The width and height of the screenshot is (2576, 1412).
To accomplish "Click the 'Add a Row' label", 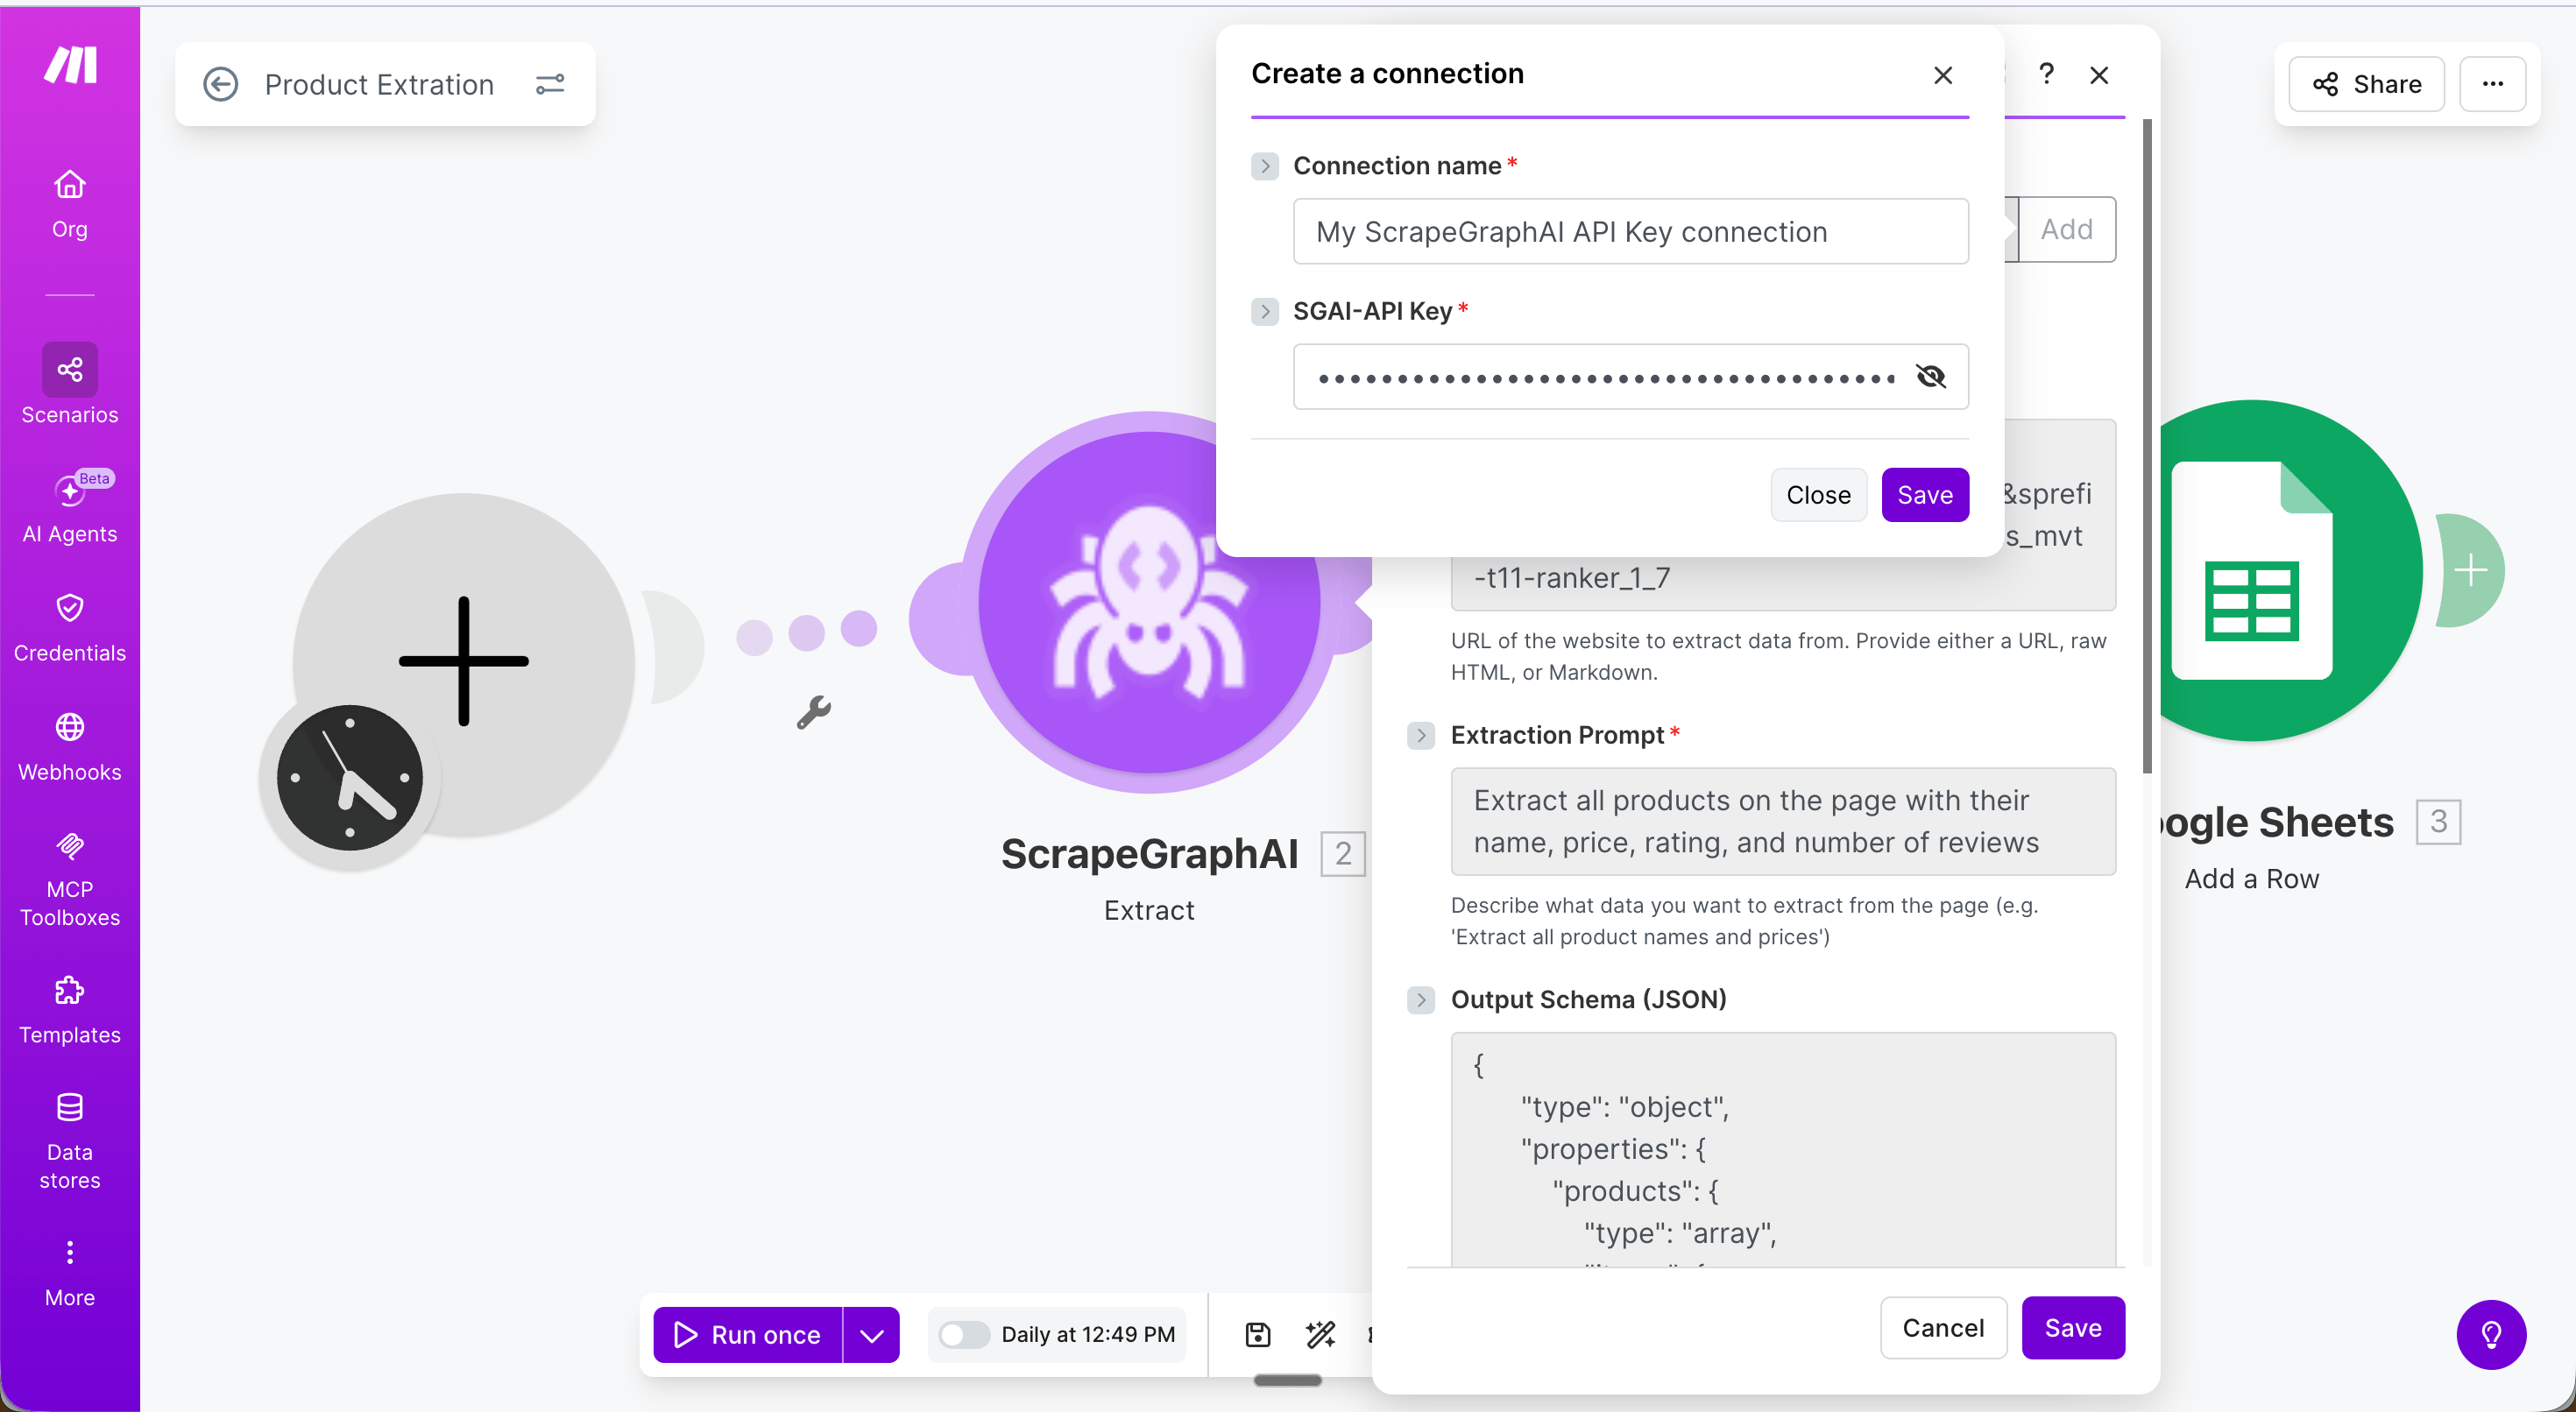I will point(2251,878).
